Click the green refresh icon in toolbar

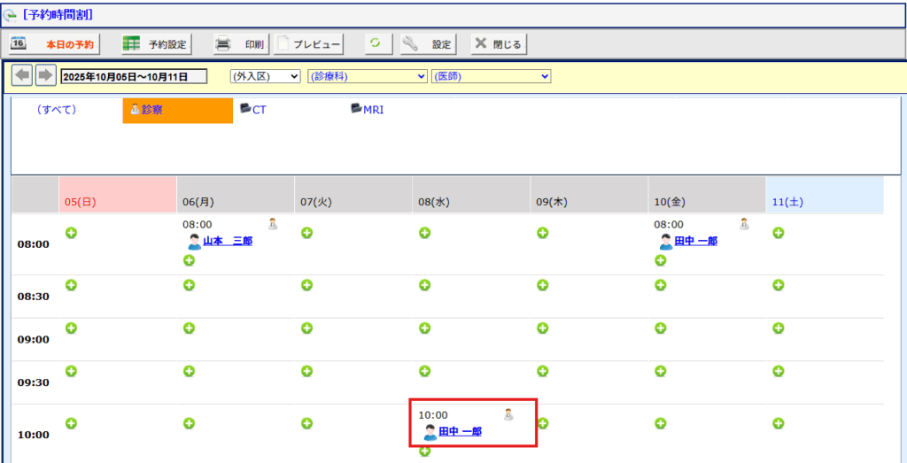pos(376,43)
